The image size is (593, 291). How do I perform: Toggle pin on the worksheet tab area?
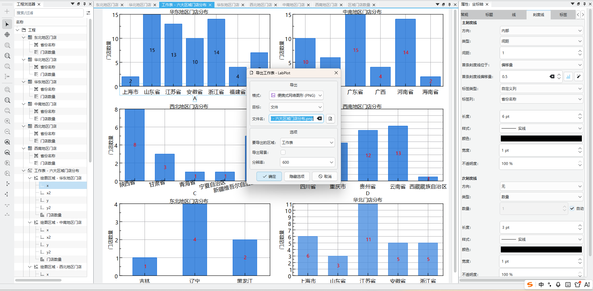[x=449, y=4]
